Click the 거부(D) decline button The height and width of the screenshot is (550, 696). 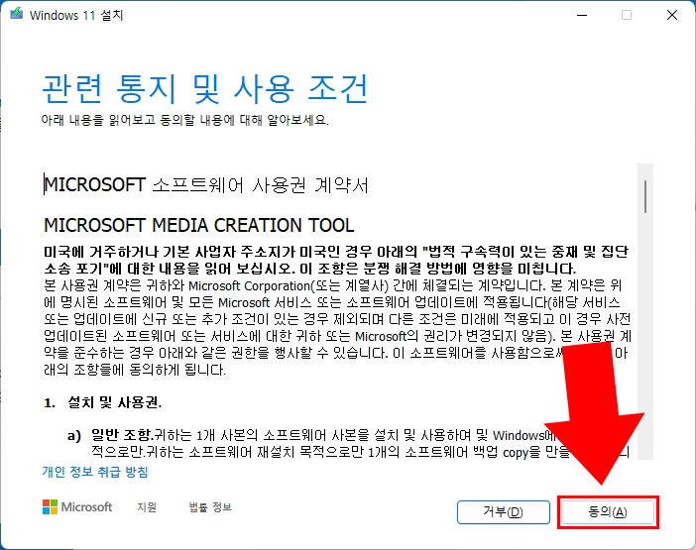[504, 512]
